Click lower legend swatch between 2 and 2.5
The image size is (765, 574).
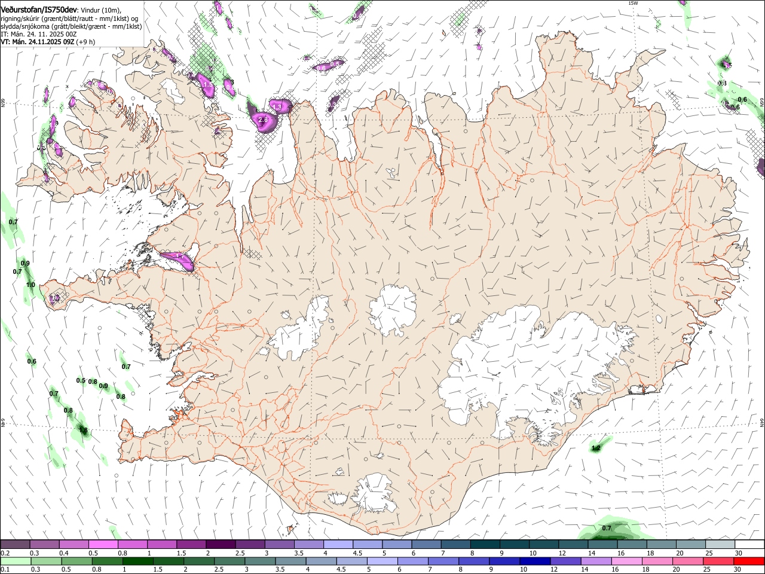199,561
